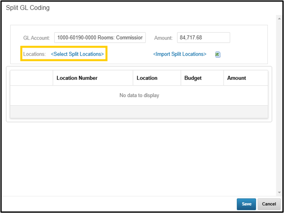Screen dimensions: 284x213
Task: Click the Import Split Locations link
Action: pos(180,54)
